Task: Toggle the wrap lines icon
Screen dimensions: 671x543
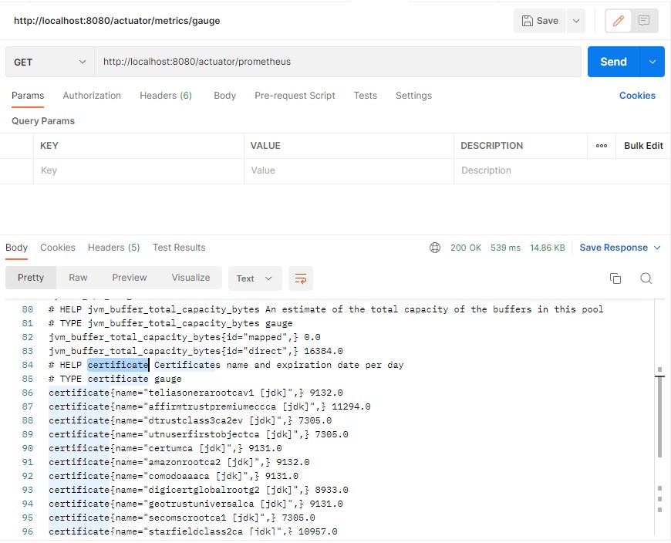Action: pos(301,278)
